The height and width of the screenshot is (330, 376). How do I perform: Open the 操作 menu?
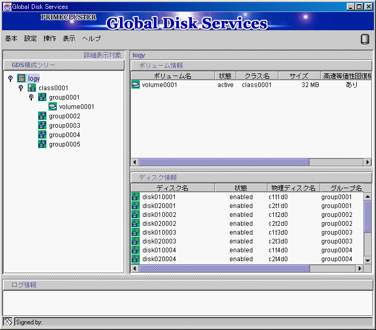coord(50,39)
